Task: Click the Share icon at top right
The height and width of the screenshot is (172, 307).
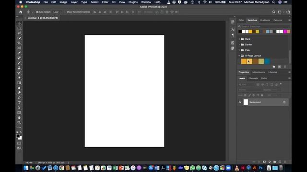Action: tap(288, 12)
